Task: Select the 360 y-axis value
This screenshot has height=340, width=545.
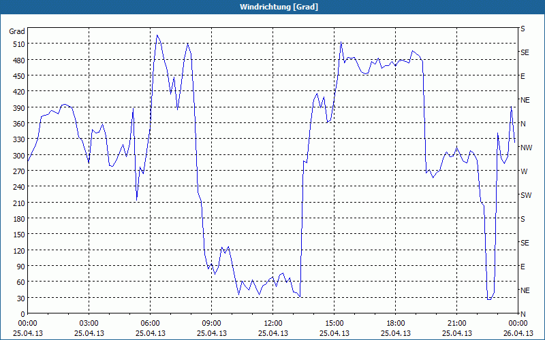Action: [x=19, y=124]
